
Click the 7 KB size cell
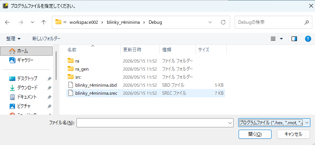pyautogui.click(x=219, y=93)
